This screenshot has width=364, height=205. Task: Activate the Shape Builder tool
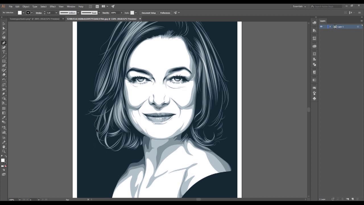point(4,98)
